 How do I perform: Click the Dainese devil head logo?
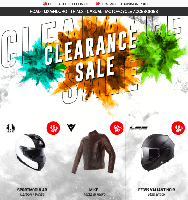pos(71,128)
